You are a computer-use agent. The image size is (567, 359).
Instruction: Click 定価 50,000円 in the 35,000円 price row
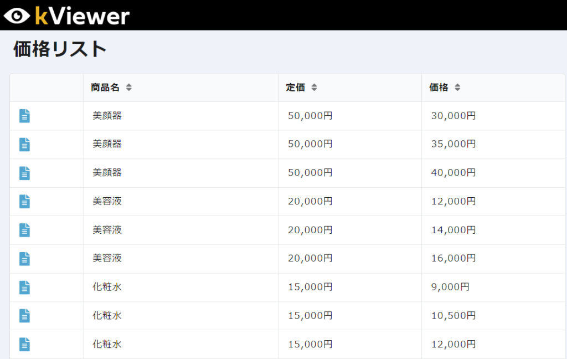pyautogui.click(x=310, y=144)
